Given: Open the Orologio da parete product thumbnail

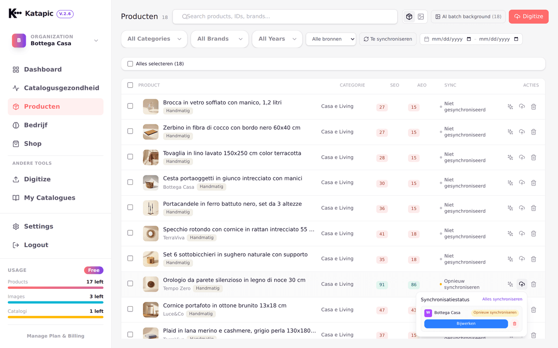Looking at the screenshot, I should pos(151,284).
